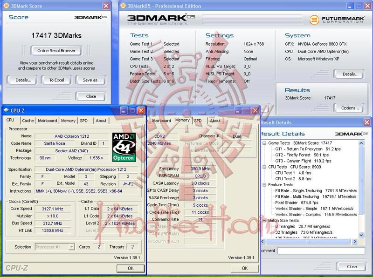This screenshot has height=277, width=373.
Task: Open the Processor #1 selection dropdown
Action: [x=71, y=247]
